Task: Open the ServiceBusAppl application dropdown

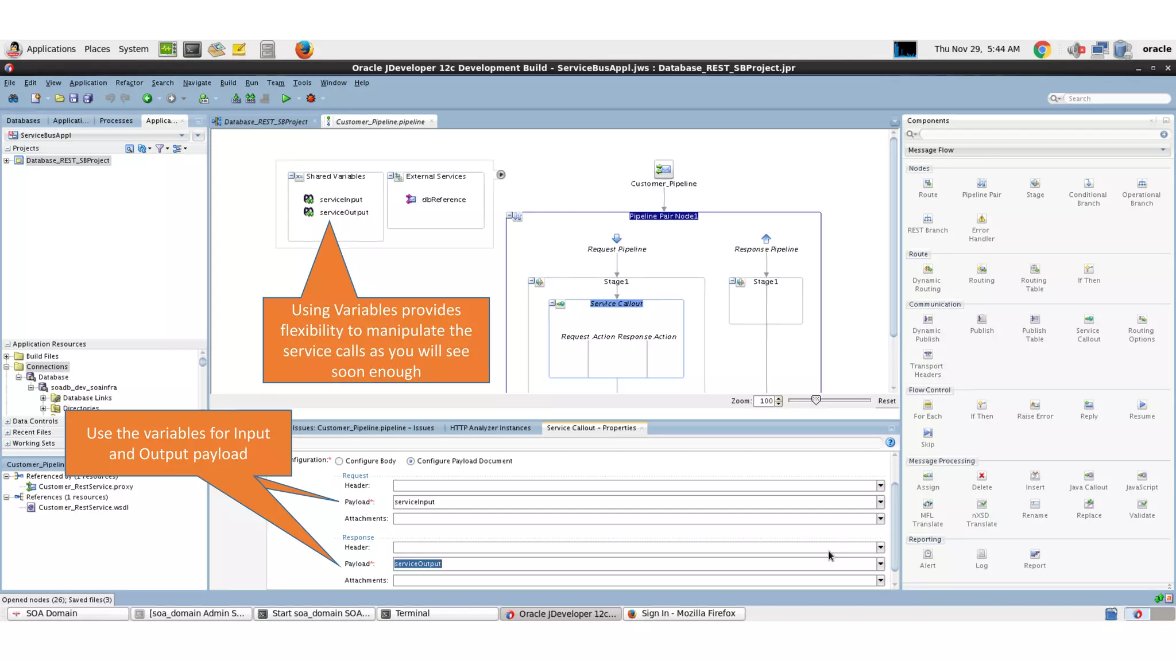Action: click(x=182, y=135)
